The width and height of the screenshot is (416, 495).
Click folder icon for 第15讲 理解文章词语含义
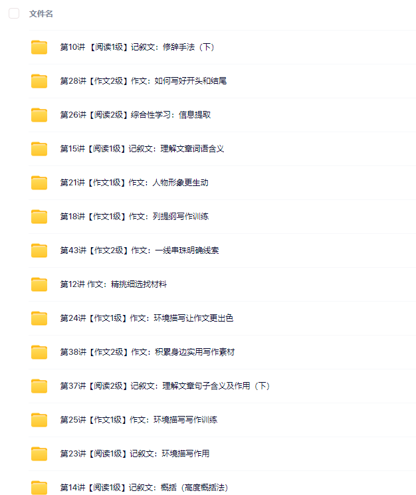click(39, 149)
